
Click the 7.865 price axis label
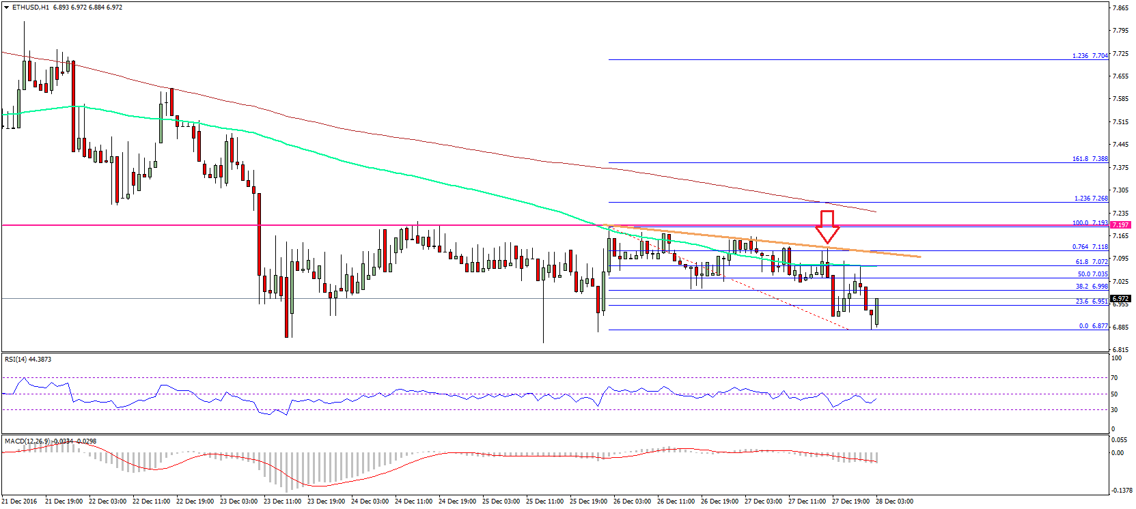[x=1120, y=8]
